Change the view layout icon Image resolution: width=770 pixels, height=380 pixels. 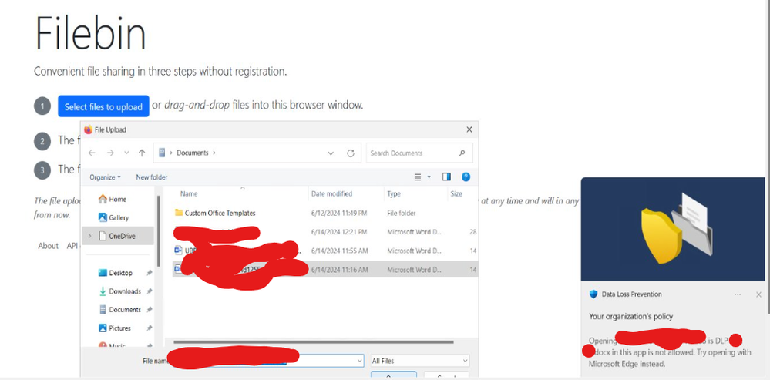point(418,177)
